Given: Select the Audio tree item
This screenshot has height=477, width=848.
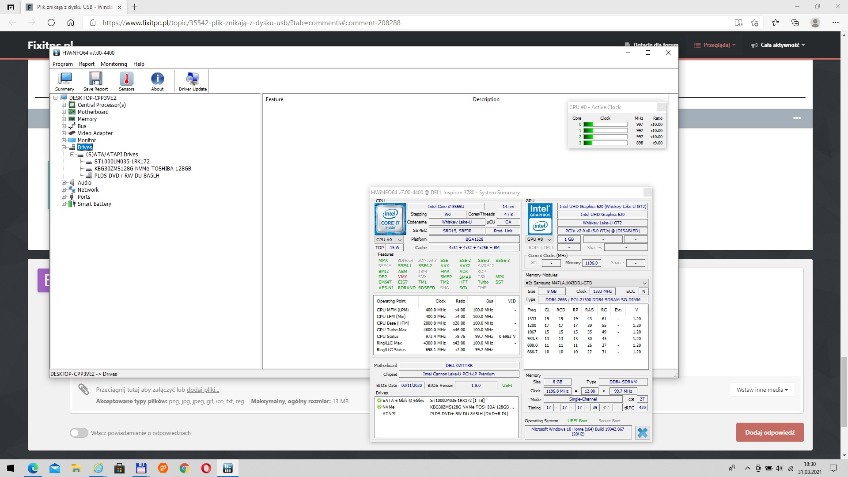Looking at the screenshot, I should pos(84,183).
